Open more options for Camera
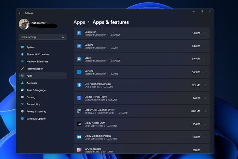Screen dimensions: 238x159 205,46
